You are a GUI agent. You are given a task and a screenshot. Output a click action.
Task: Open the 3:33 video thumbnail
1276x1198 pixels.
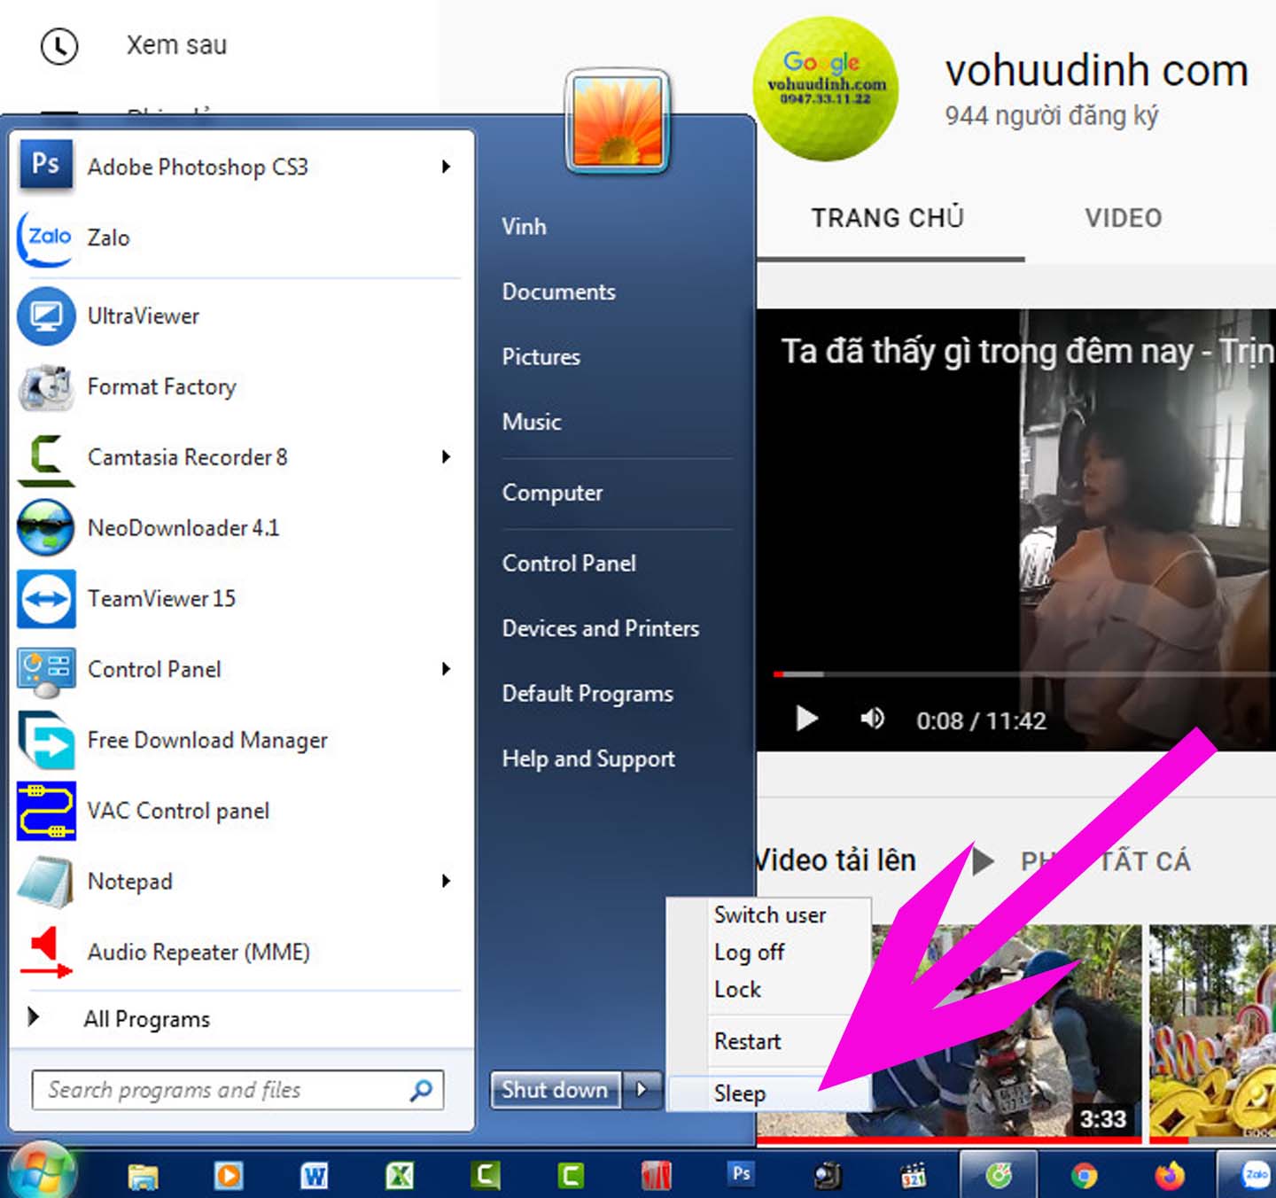(1007, 1032)
